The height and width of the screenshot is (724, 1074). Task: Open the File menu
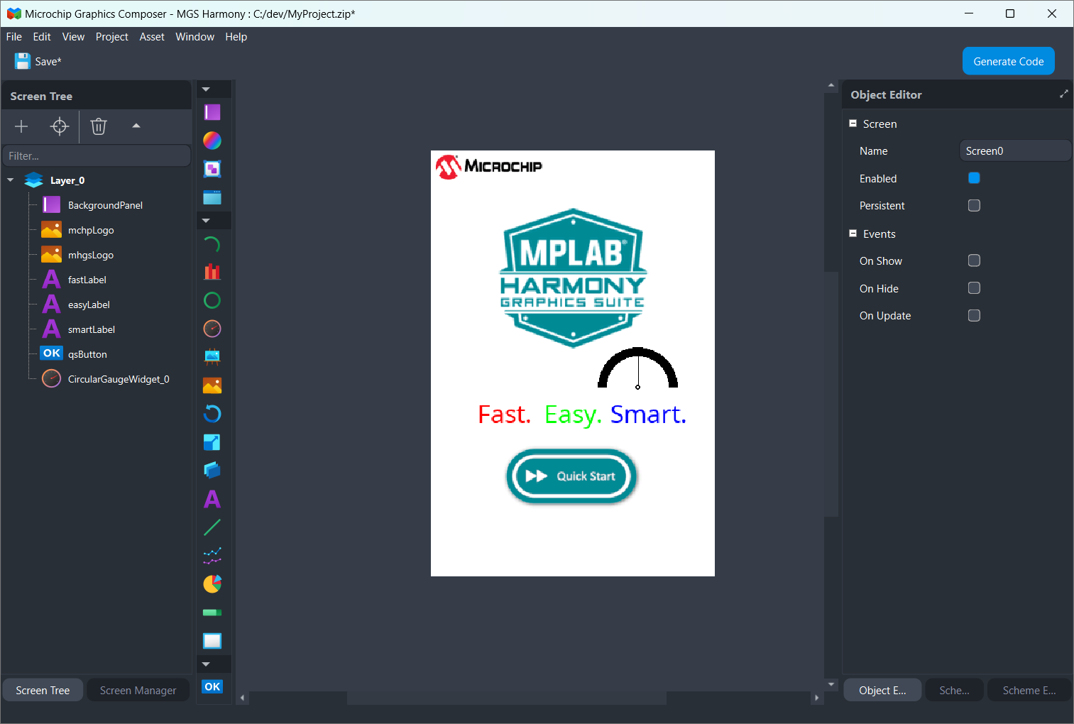pos(14,37)
